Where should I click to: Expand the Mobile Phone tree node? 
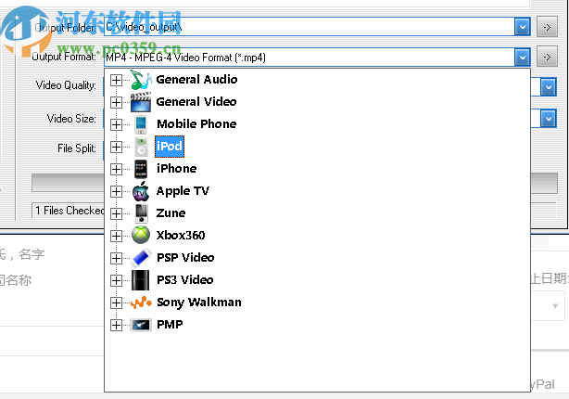(x=116, y=124)
